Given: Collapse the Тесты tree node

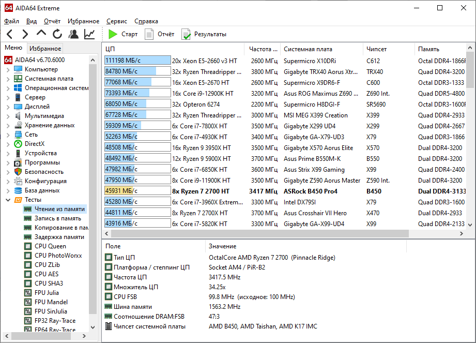Looking at the screenshot, I should pyautogui.click(x=8, y=200).
